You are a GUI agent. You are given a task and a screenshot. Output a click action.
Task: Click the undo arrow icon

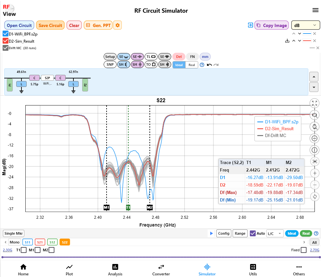209,65
